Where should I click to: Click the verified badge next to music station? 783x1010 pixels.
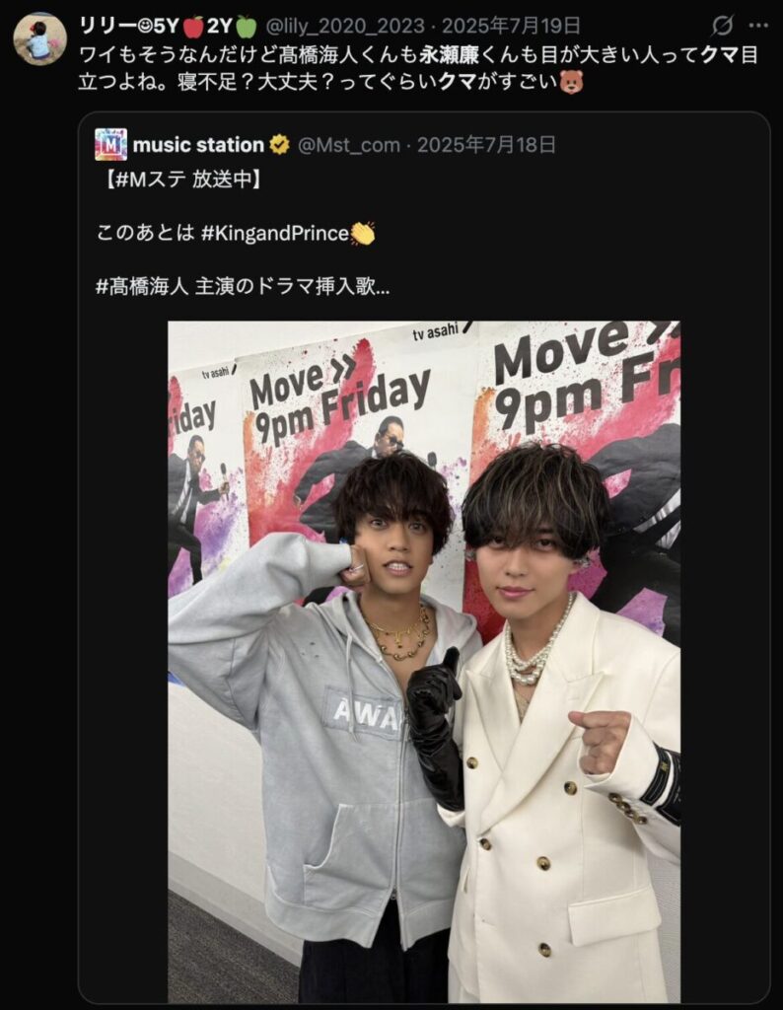coord(279,145)
